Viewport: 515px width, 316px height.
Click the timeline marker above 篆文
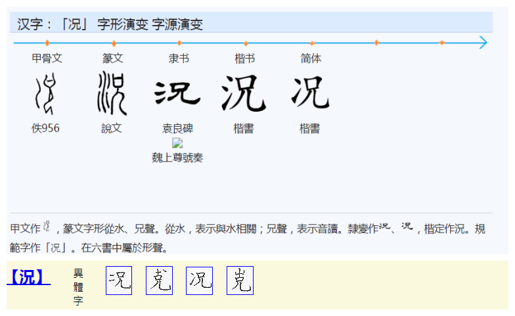114,43
